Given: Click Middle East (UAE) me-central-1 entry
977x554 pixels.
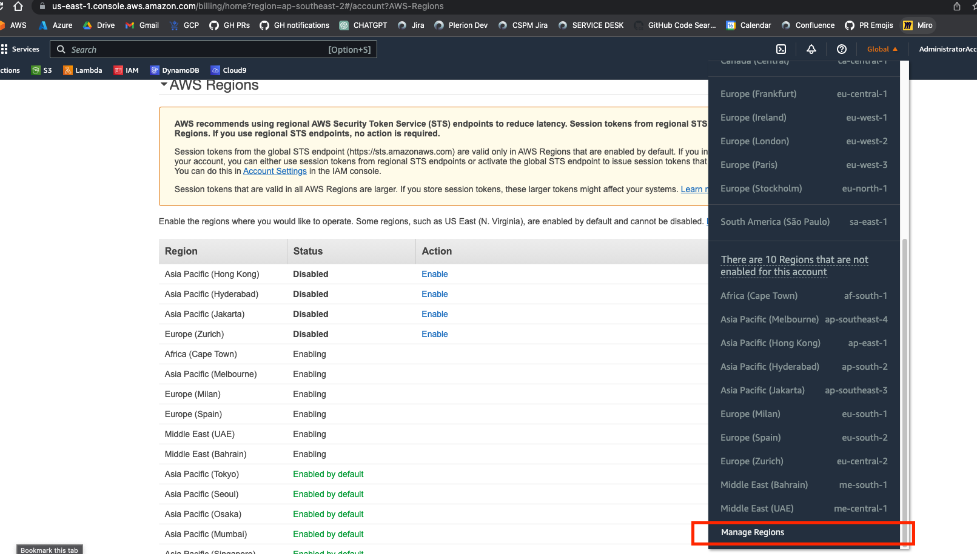Looking at the screenshot, I should pos(804,509).
